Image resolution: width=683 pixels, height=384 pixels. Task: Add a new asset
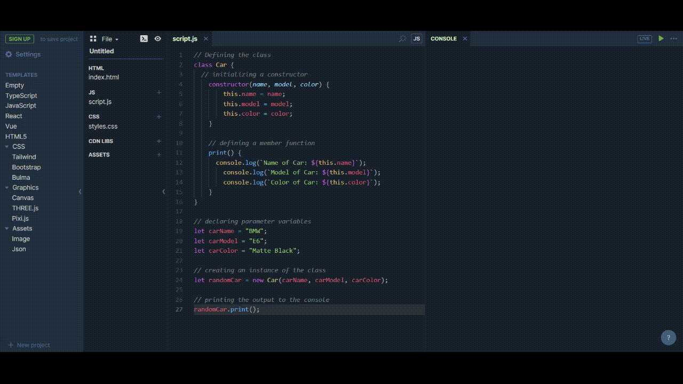pyautogui.click(x=159, y=155)
